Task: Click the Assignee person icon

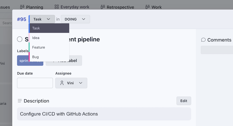Action: tap(62, 83)
